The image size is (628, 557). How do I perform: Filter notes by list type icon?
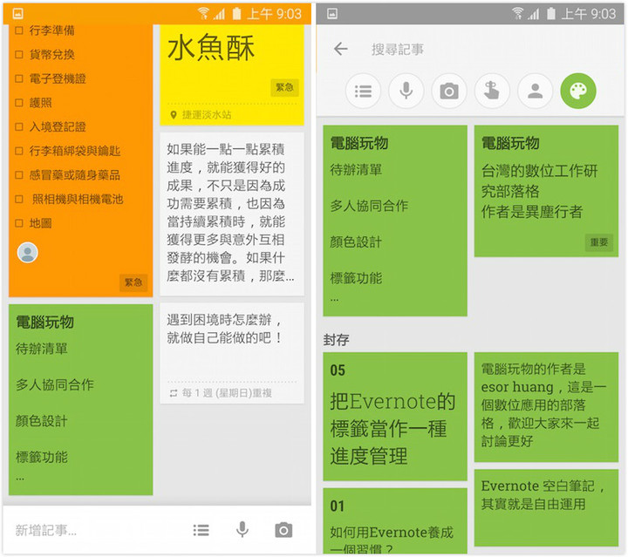click(364, 91)
